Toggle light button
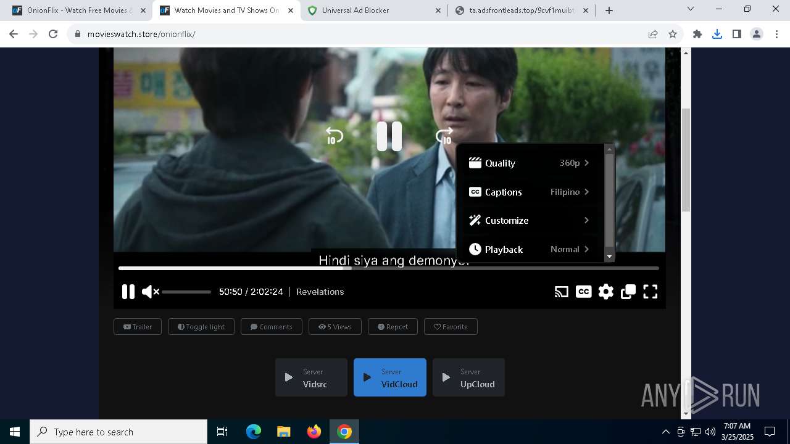Viewport: 790px width, 444px height. click(x=201, y=327)
